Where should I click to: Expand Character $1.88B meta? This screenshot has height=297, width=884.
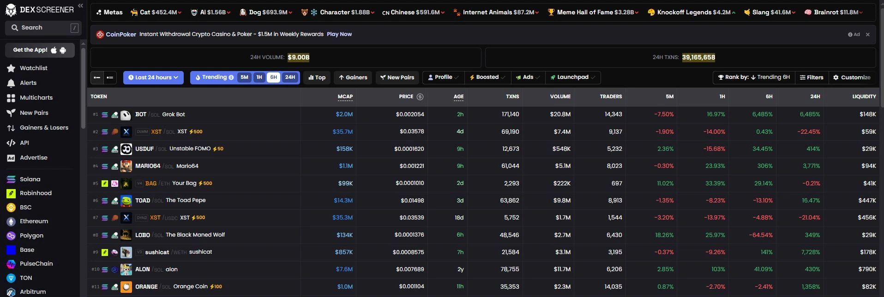(x=337, y=12)
